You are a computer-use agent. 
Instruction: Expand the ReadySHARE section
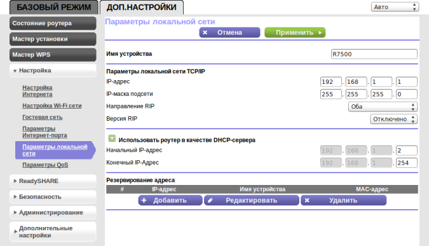[53, 181]
